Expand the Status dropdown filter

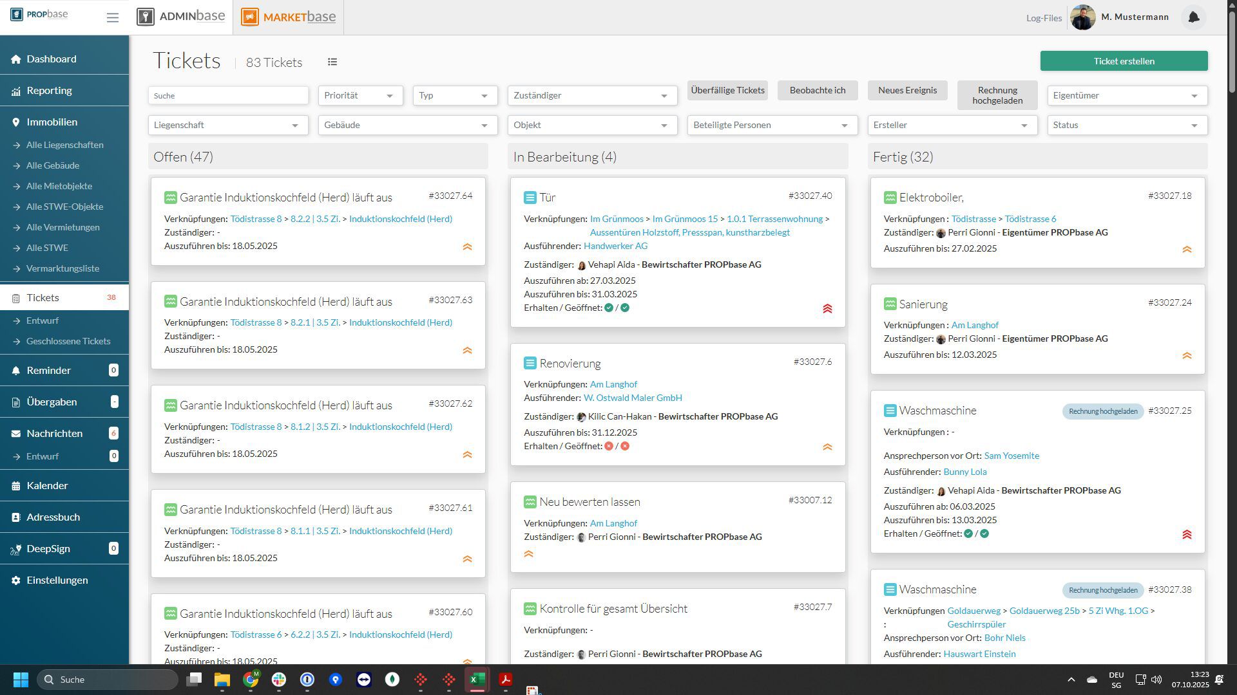[1127, 125]
